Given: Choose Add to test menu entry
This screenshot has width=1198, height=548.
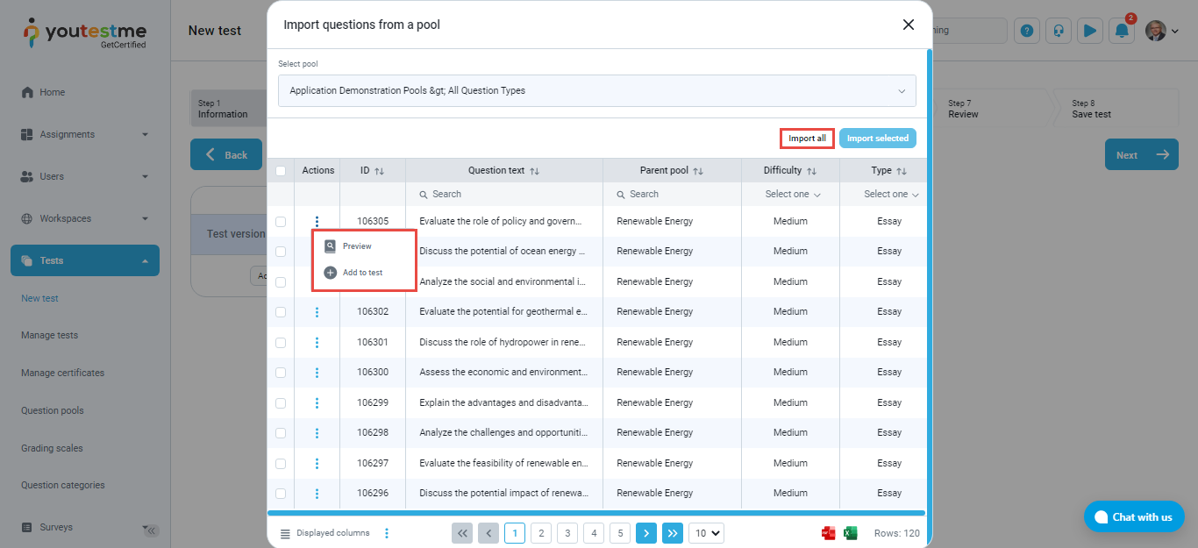Looking at the screenshot, I should click(x=362, y=273).
